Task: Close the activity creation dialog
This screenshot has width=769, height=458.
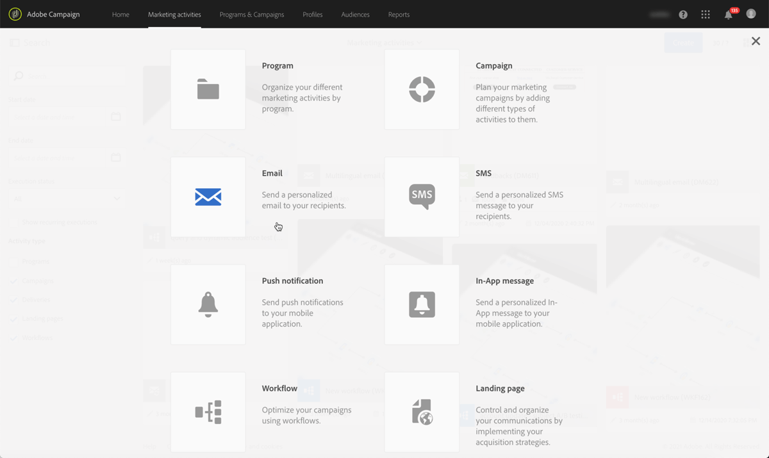Action: click(756, 40)
